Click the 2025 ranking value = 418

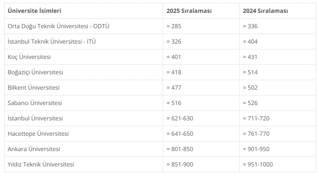tap(174, 72)
